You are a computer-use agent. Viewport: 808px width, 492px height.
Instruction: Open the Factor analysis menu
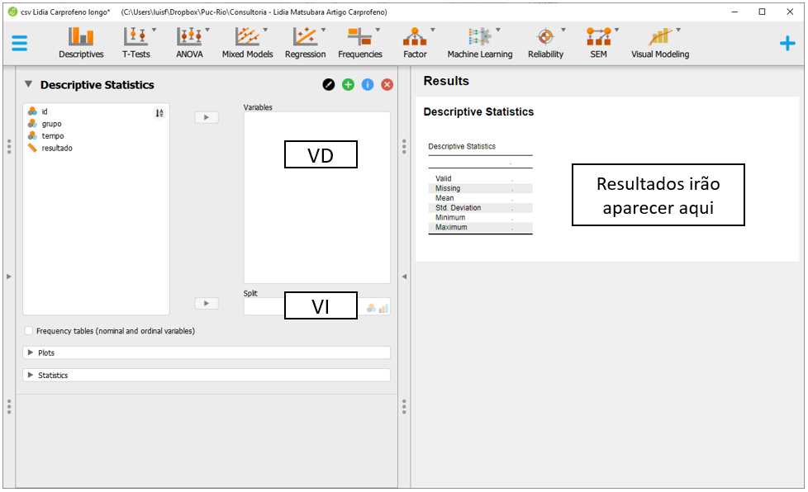coord(415,43)
